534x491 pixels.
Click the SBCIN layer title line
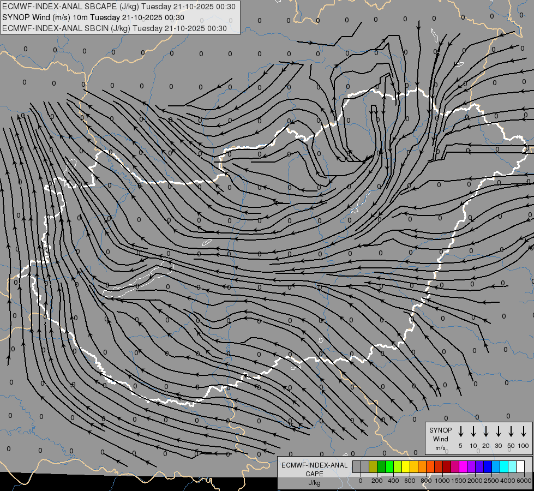[x=115, y=28]
